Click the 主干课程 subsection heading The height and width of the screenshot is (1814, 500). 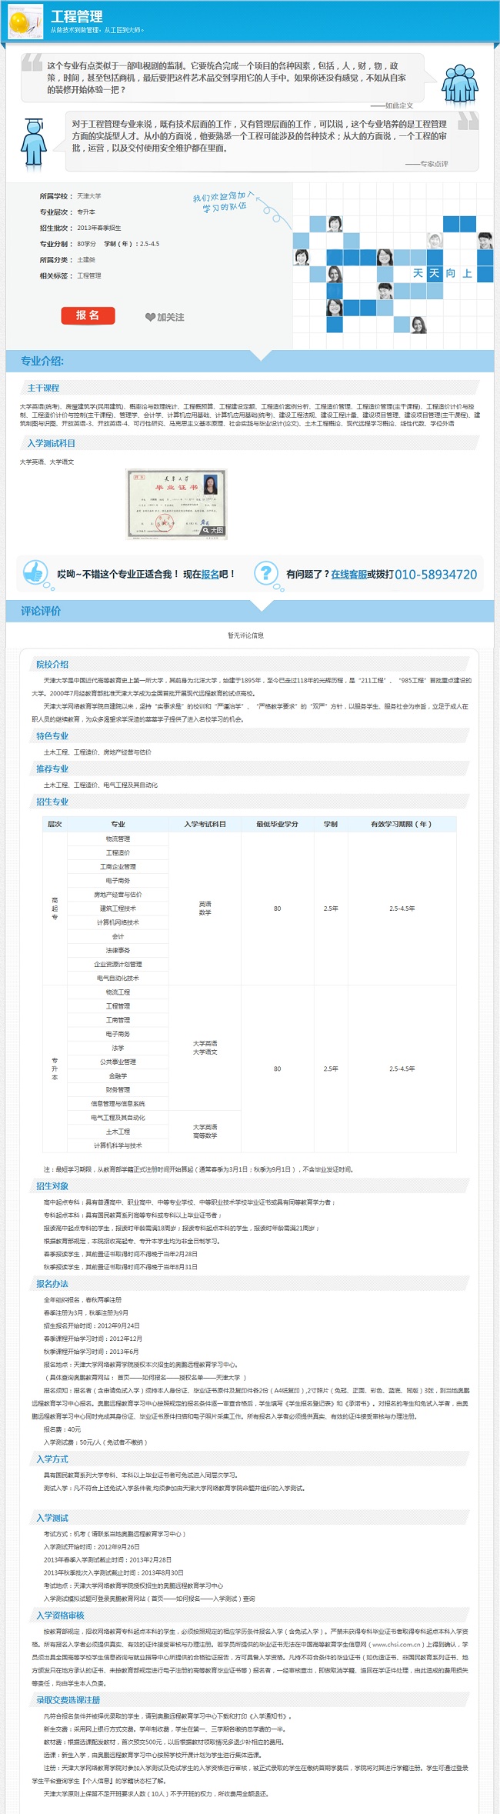tap(43, 388)
